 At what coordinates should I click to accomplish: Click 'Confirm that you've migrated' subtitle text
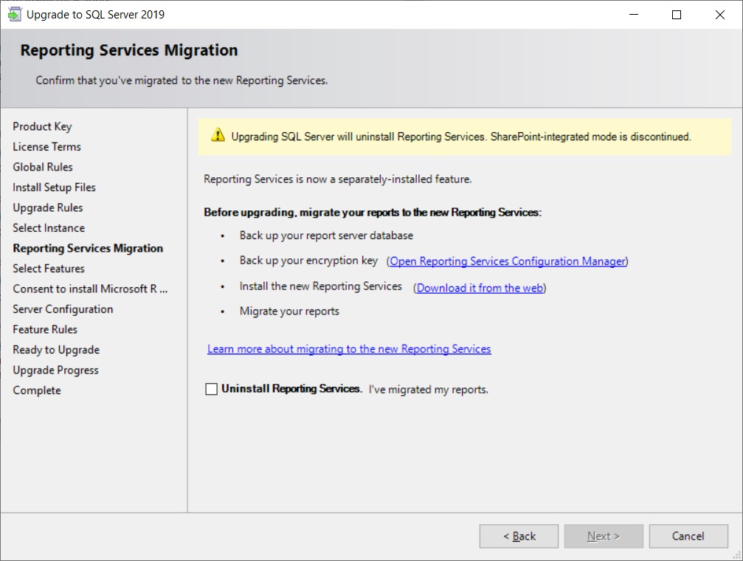click(x=182, y=80)
